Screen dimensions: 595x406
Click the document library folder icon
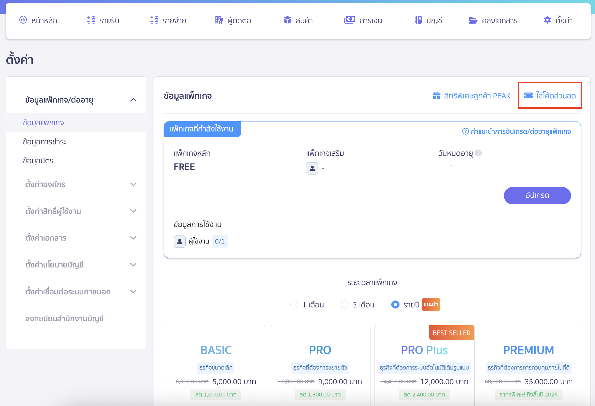pos(473,20)
